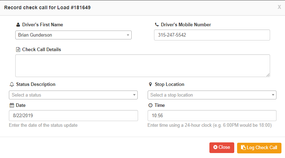Image resolution: width=285 pixels, height=158 pixels.
Task: Focus the Driver's Mobile Number field
Action: [x=212, y=35]
